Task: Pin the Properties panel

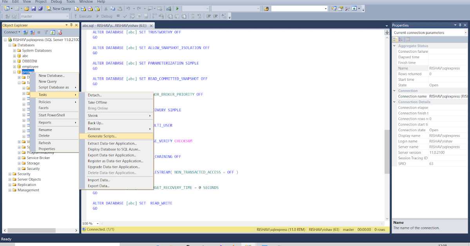Action: [460, 25]
